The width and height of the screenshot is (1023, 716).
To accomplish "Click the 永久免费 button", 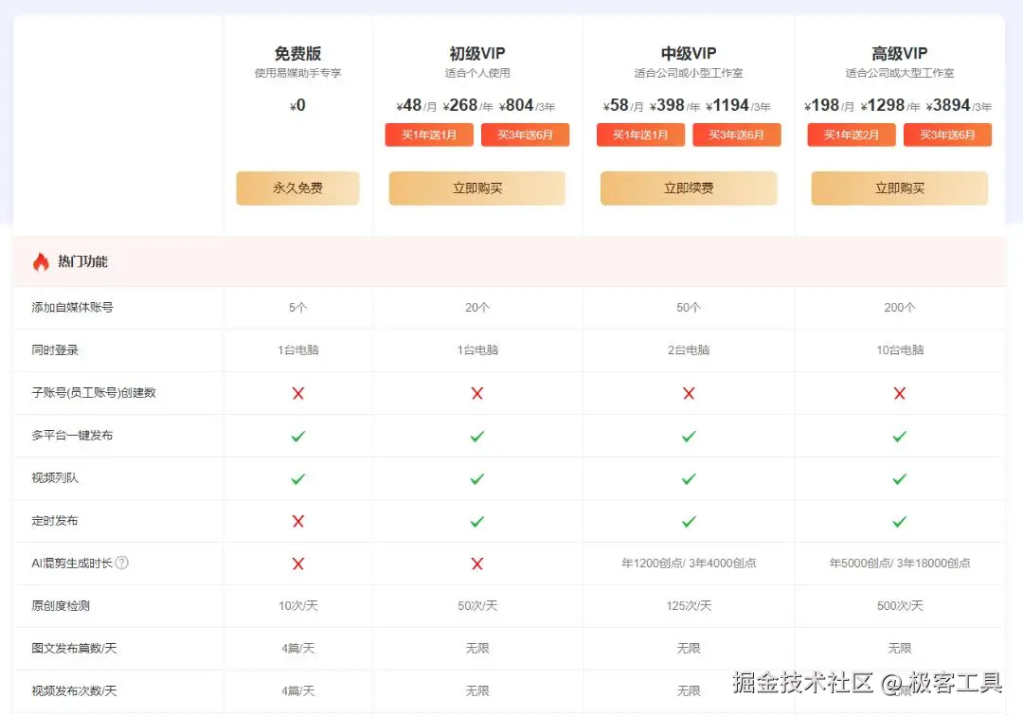I will point(297,188).
